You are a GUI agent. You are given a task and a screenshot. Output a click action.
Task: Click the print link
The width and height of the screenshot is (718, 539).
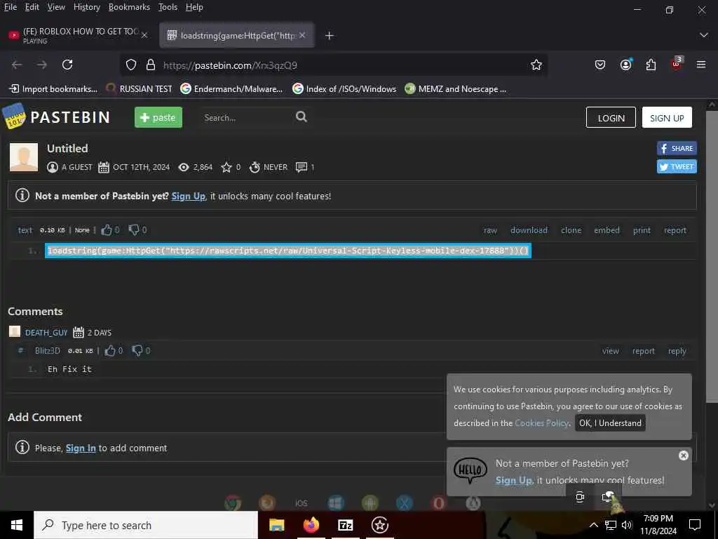click(x=642, y=230)
